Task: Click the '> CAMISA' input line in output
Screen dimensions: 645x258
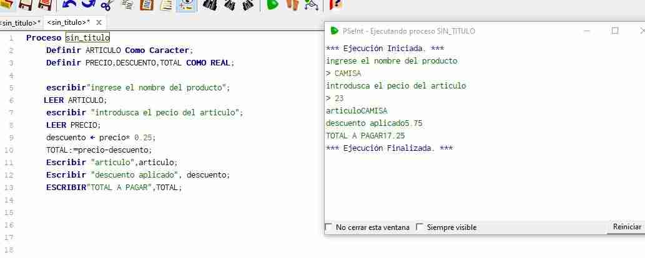Action: 343,74
